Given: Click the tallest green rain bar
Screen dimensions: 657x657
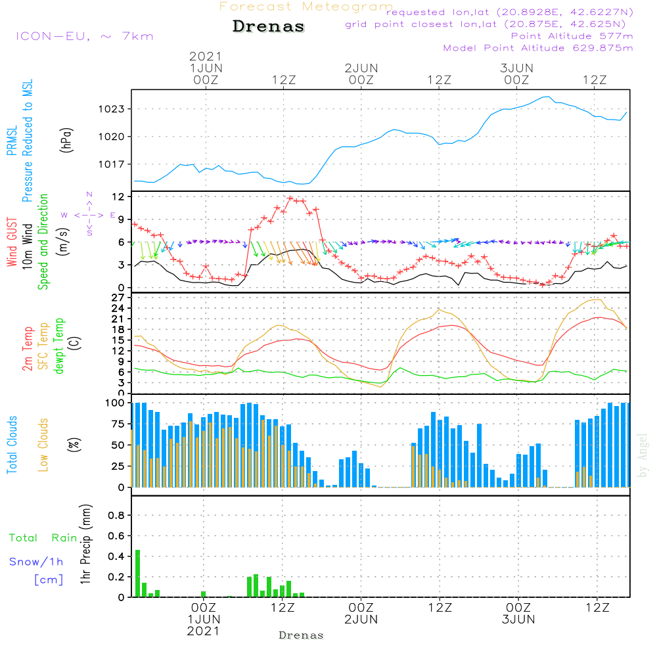Looking at the screenshot, I should [137, 573].
